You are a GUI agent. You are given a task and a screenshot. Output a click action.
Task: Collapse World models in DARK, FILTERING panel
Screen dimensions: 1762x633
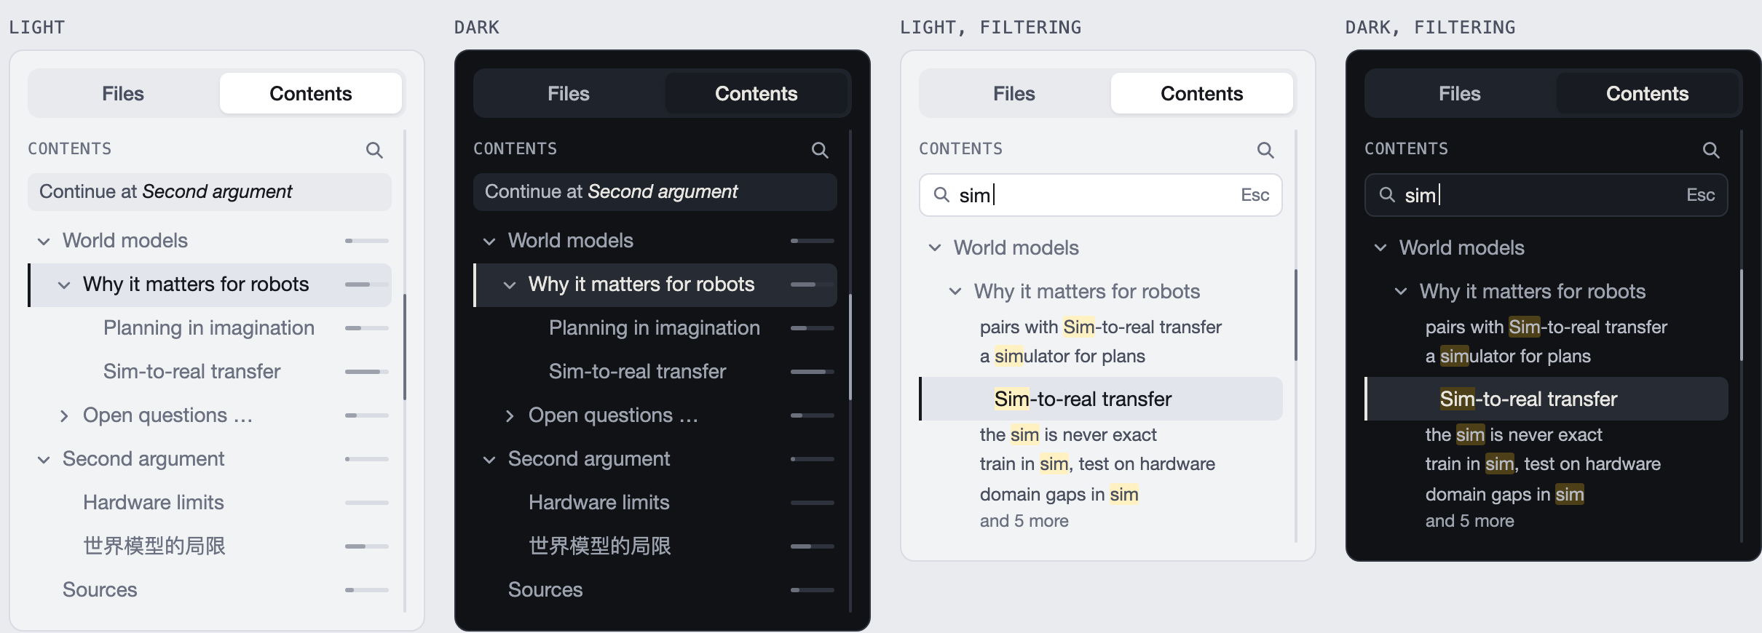click(1380, 248)
